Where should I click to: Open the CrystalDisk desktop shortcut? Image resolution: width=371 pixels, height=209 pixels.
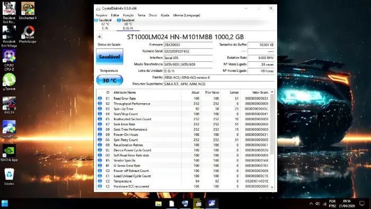9,129
